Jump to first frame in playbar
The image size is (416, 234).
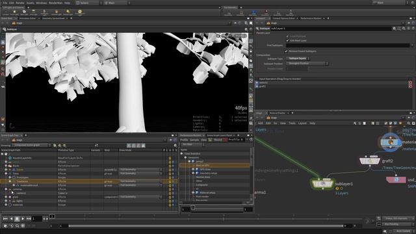(5, 218)
